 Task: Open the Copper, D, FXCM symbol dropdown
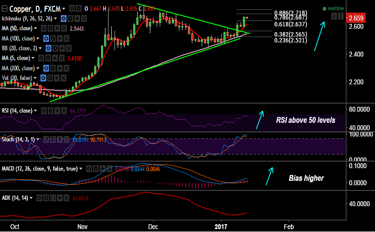pos(63,9)
